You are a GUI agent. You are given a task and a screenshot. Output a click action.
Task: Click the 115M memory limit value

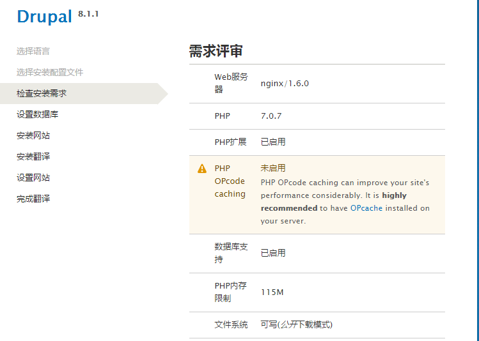tap(272, 292)
